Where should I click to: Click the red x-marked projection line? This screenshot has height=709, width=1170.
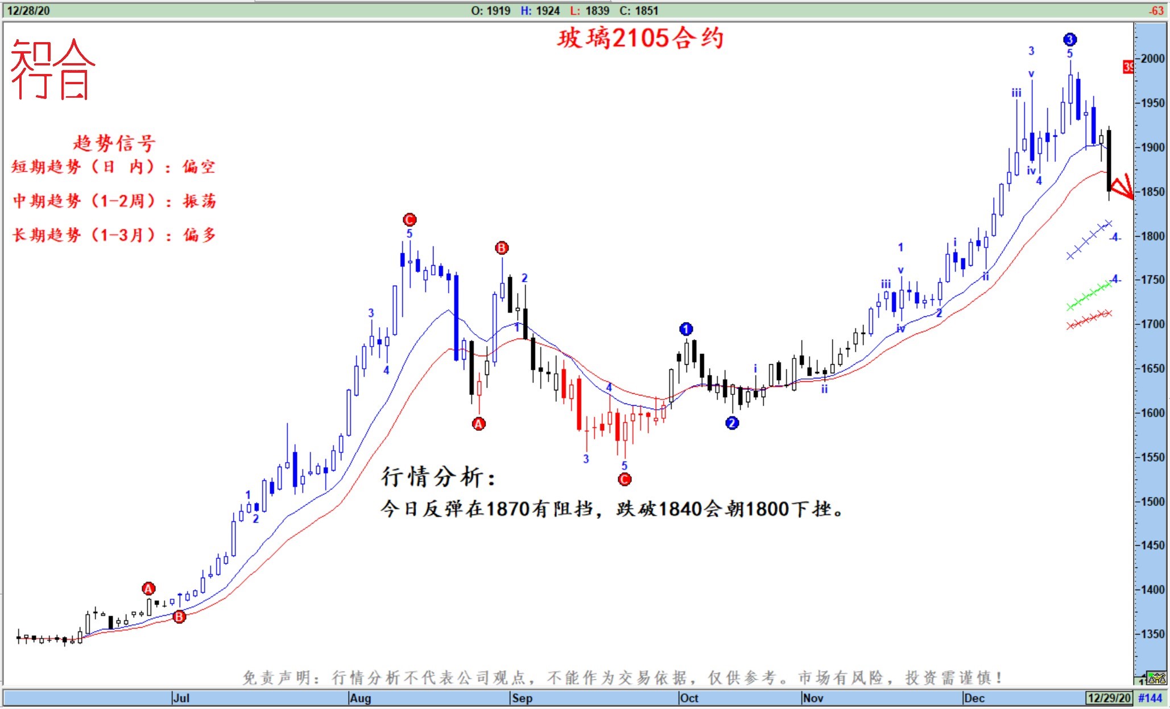coord(1089,319)
